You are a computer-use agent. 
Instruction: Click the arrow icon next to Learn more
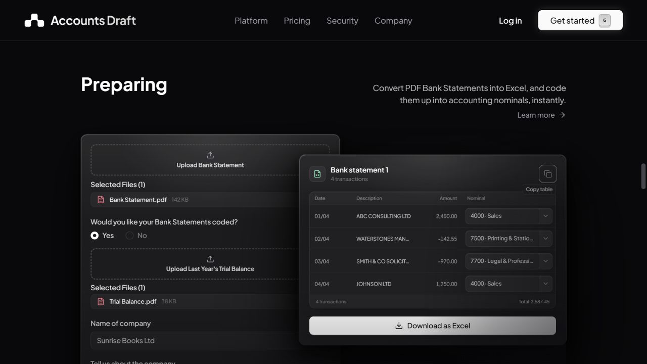click(562, 115)
